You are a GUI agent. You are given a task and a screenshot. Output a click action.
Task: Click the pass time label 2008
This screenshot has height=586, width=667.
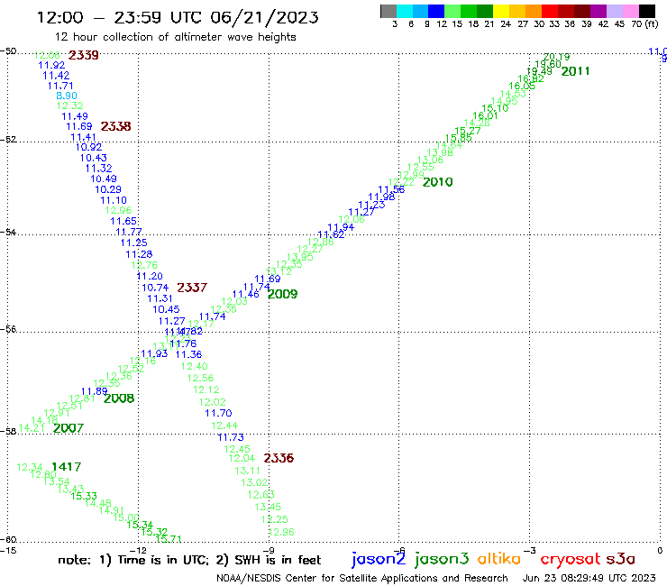point(119,398)
